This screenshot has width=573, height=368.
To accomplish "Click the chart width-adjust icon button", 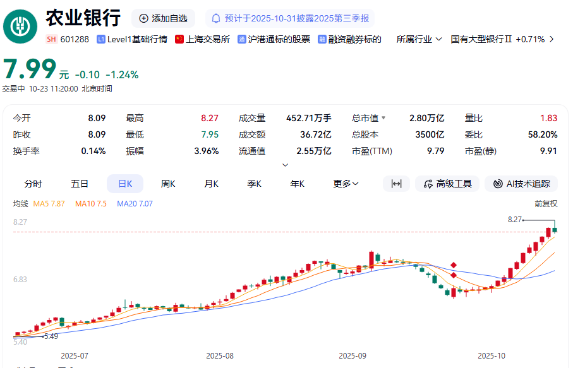I will pos(396,184).
